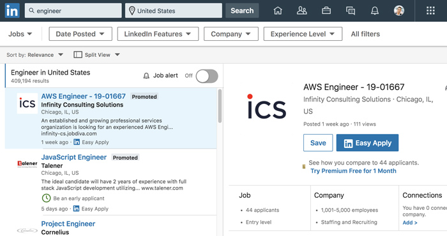Click the large ICS logo in job details
This screenshot has width=447, height=236.
coord(266,107)
